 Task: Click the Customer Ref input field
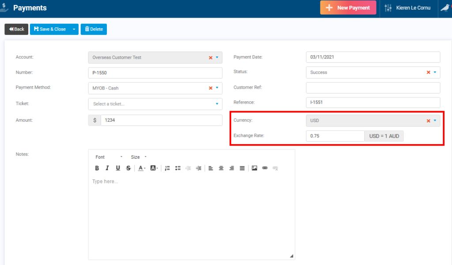pos(373,88)
